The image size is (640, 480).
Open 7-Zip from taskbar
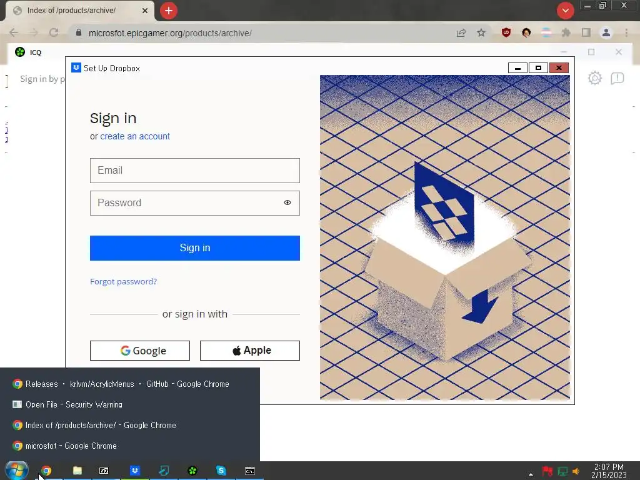click(104, 471)
